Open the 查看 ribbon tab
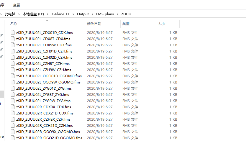The height and width of the screenshot is (141, 246). tap(17, 5)
